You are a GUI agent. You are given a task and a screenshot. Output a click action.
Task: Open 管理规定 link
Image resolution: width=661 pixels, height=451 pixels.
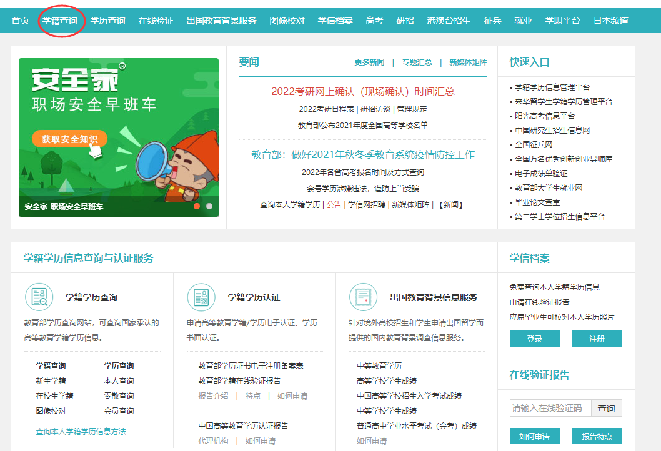[412, 109]
